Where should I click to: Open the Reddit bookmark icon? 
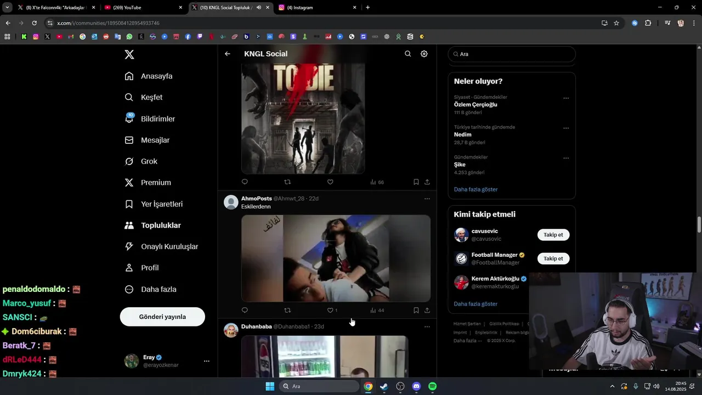click(x=106, y=37)
